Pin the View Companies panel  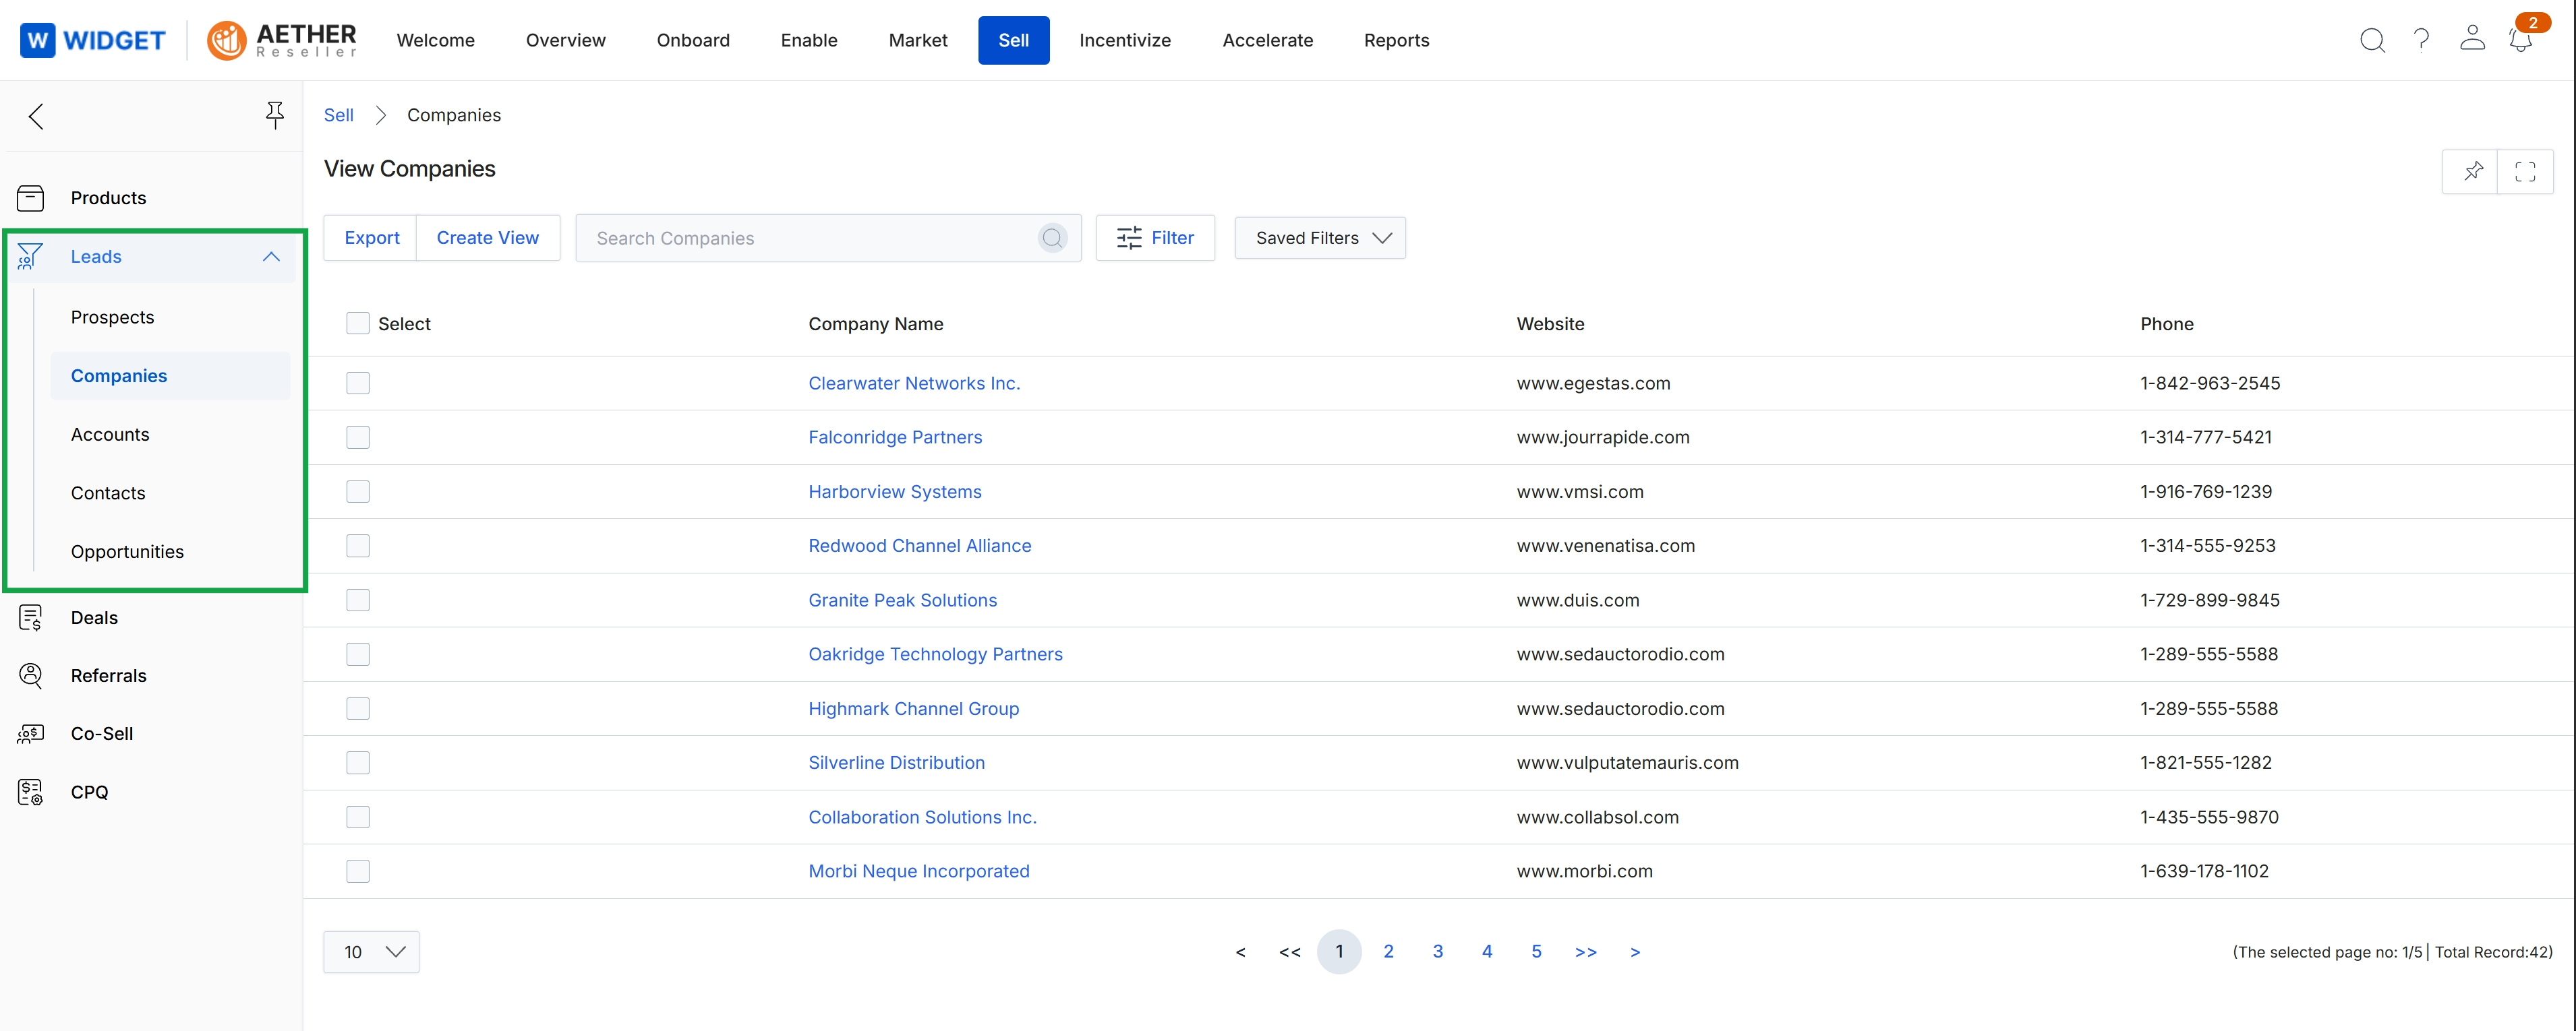[x=2472, y=171]
